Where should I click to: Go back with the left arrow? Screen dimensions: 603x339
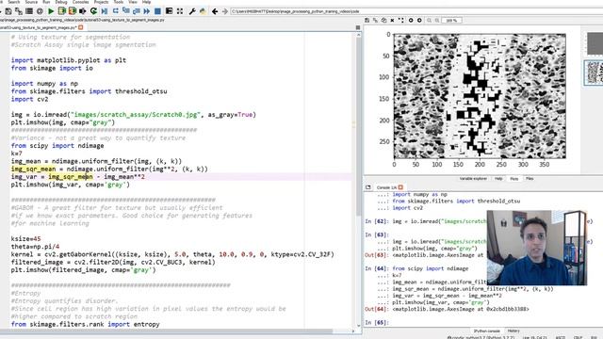point(215,11)
